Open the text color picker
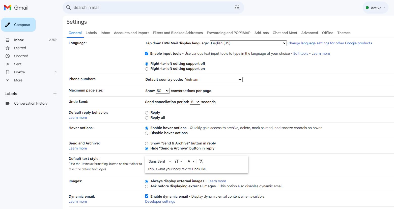 (x=191, y=161)
